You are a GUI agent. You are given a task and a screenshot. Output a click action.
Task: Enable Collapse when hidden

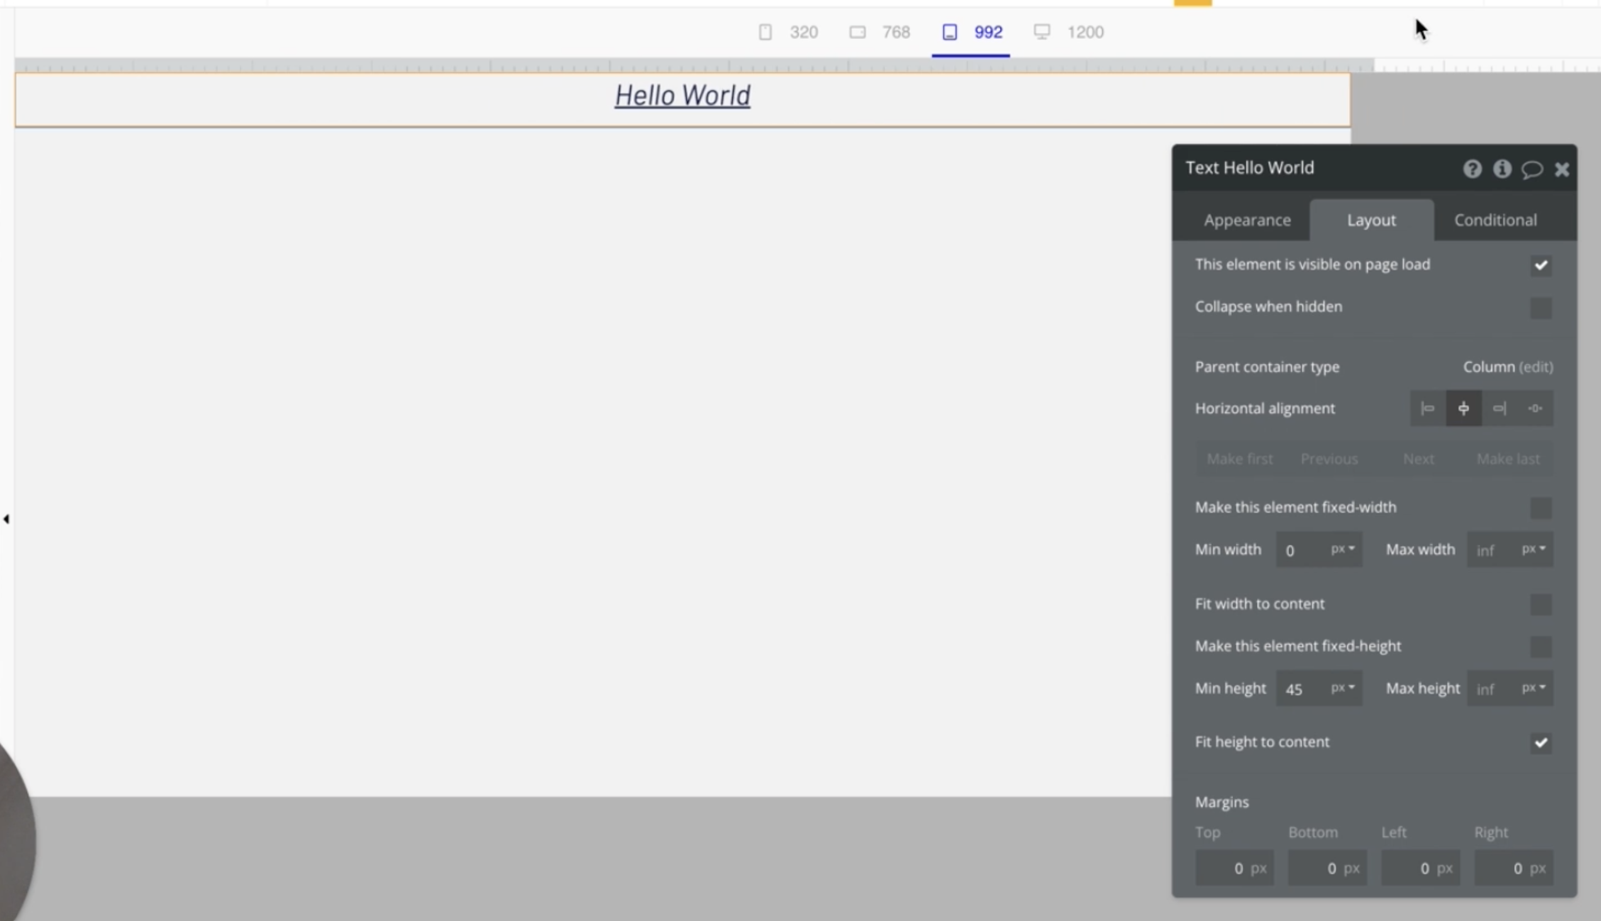click(x=1540, y=308)
